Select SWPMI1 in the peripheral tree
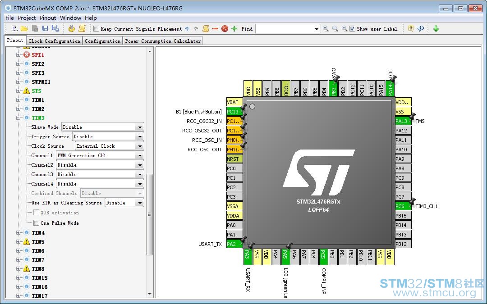The height and width of the screenshot is (304, 487). (41, 82)
